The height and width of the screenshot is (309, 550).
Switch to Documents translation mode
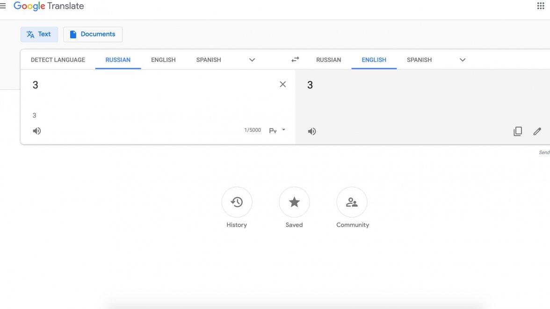93,34
